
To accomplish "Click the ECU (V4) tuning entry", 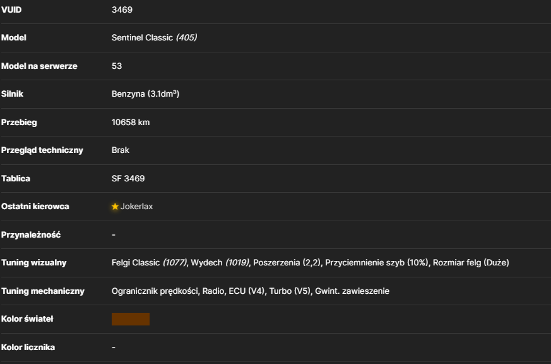I will point(246,291).
